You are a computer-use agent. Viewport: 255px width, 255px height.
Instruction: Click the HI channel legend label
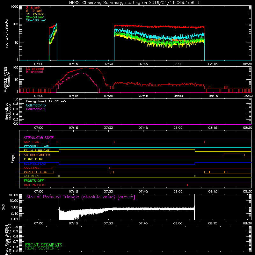click(x=34, y=72)
